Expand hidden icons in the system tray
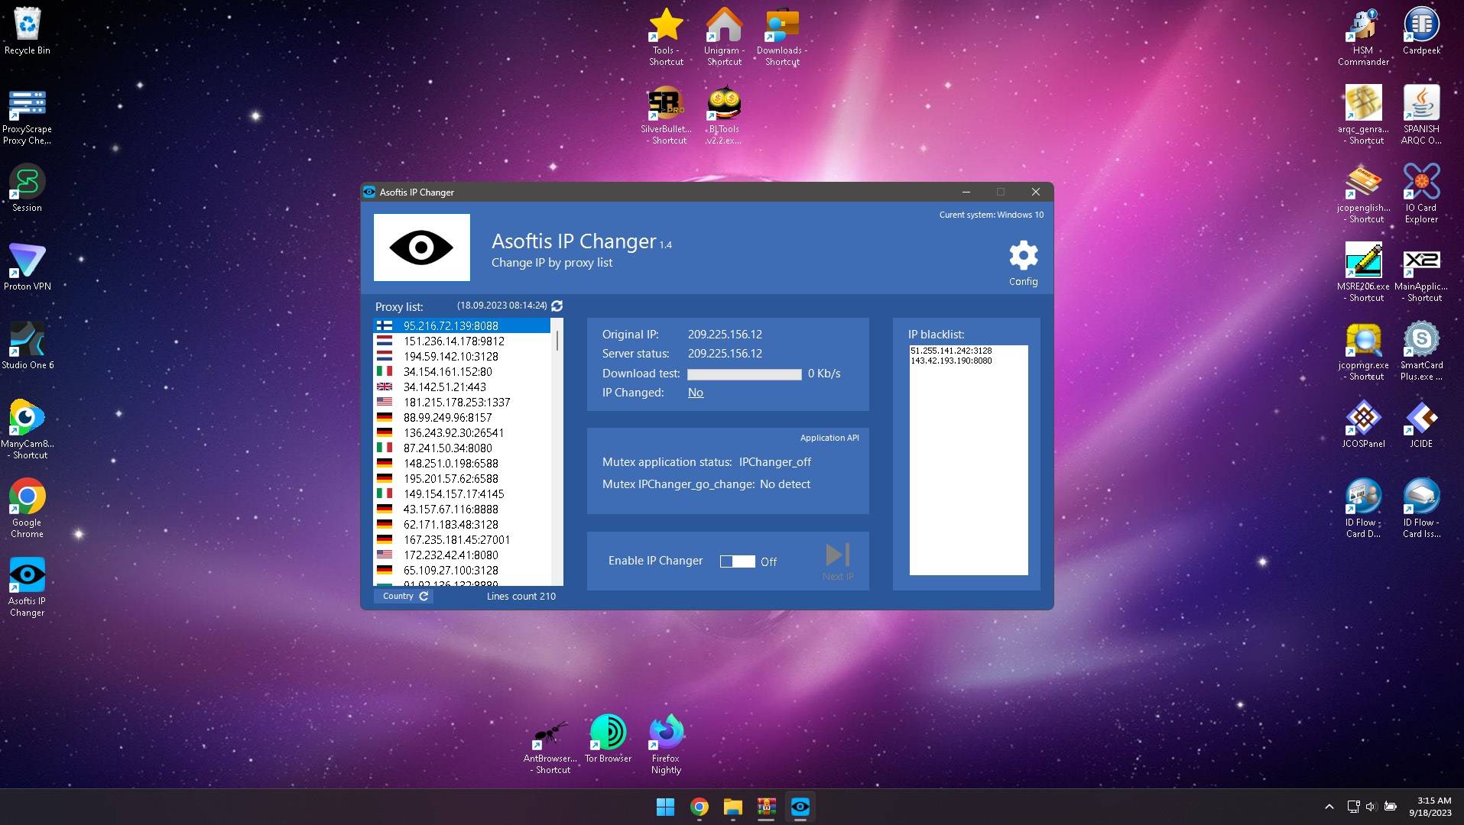1464x825 pixels. (x=1328, y=807)
